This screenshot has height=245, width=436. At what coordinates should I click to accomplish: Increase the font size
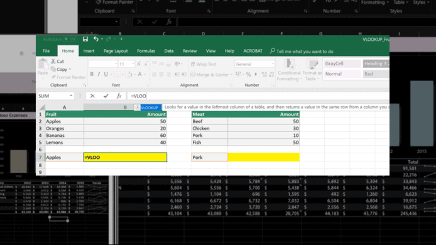[139, 64]
